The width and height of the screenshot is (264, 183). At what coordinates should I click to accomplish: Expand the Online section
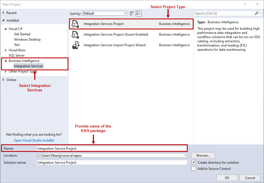[3, 80]
